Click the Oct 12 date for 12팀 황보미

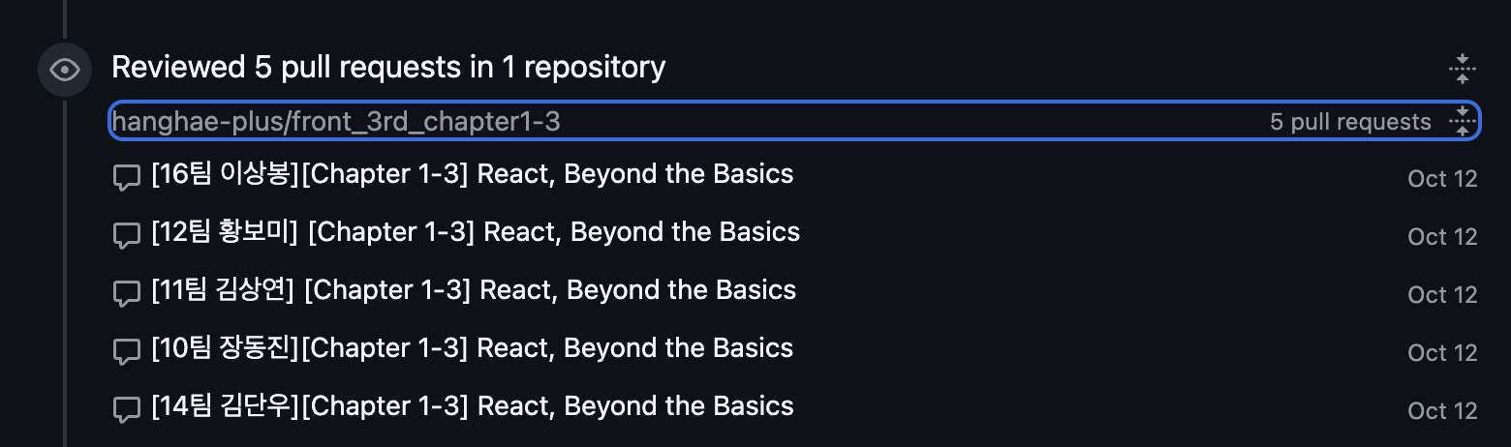(1442, 237)
